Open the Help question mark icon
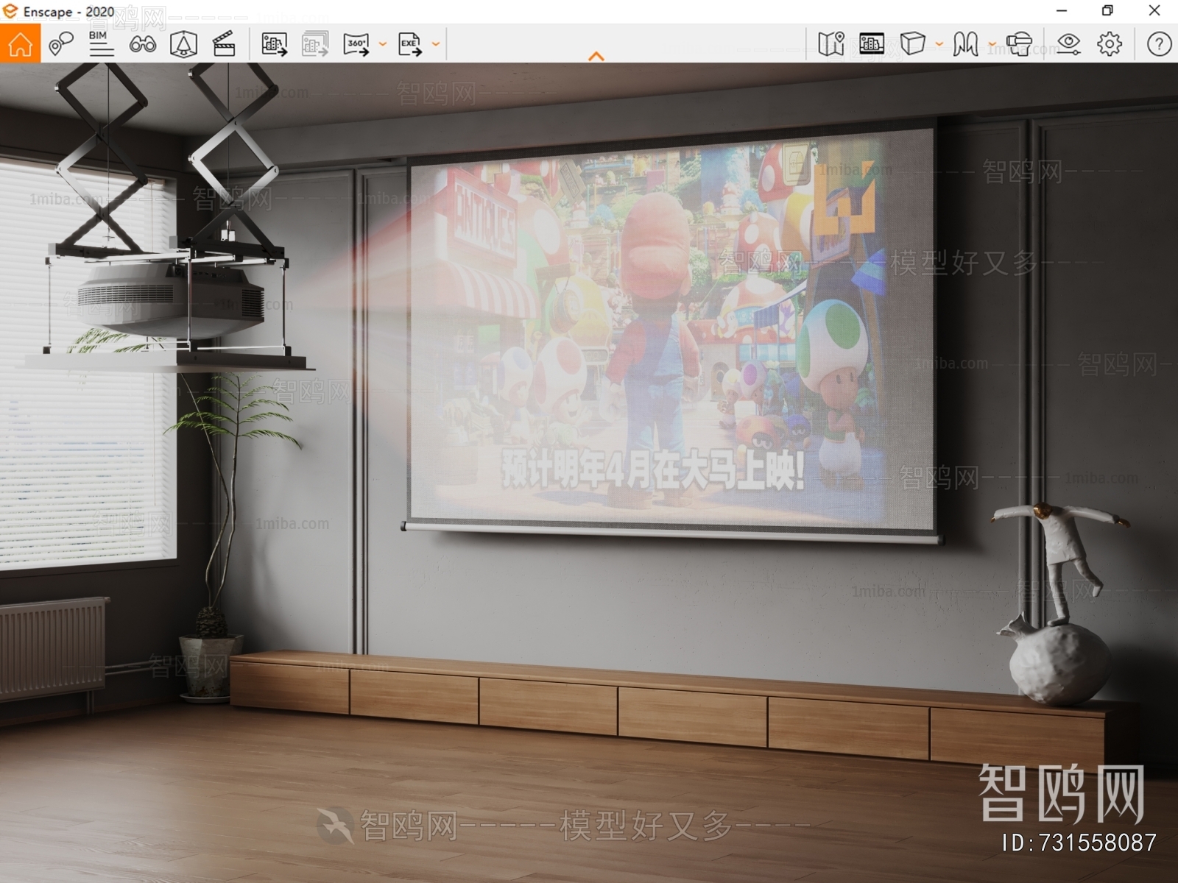This screenshot has height=883, width=1178. [x=1159, y=44]
